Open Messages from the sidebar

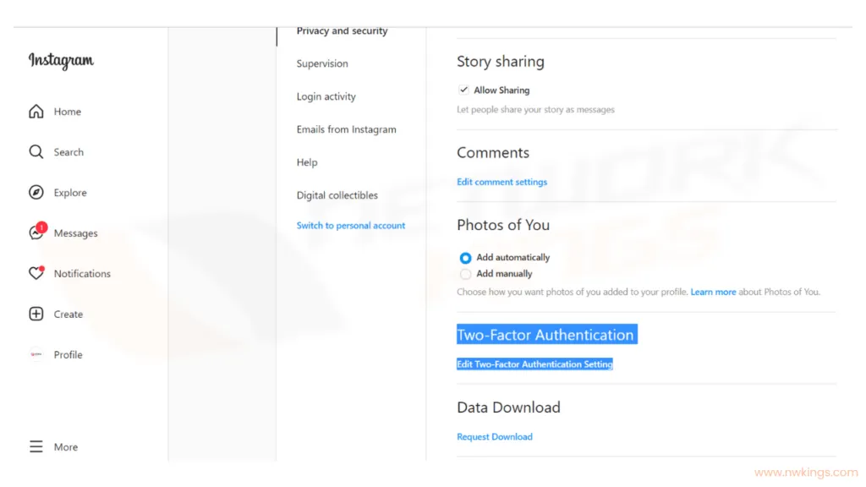click(x=75, y=233)
